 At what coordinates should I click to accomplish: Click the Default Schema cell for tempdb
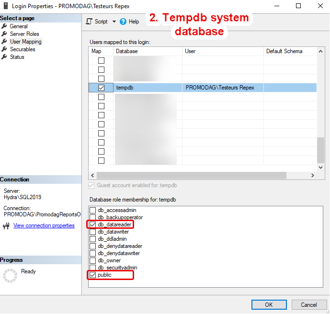(290, 88)
